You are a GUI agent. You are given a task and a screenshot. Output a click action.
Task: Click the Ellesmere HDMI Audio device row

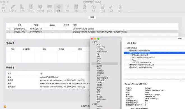pyautogui.click(x=92, y=32)
